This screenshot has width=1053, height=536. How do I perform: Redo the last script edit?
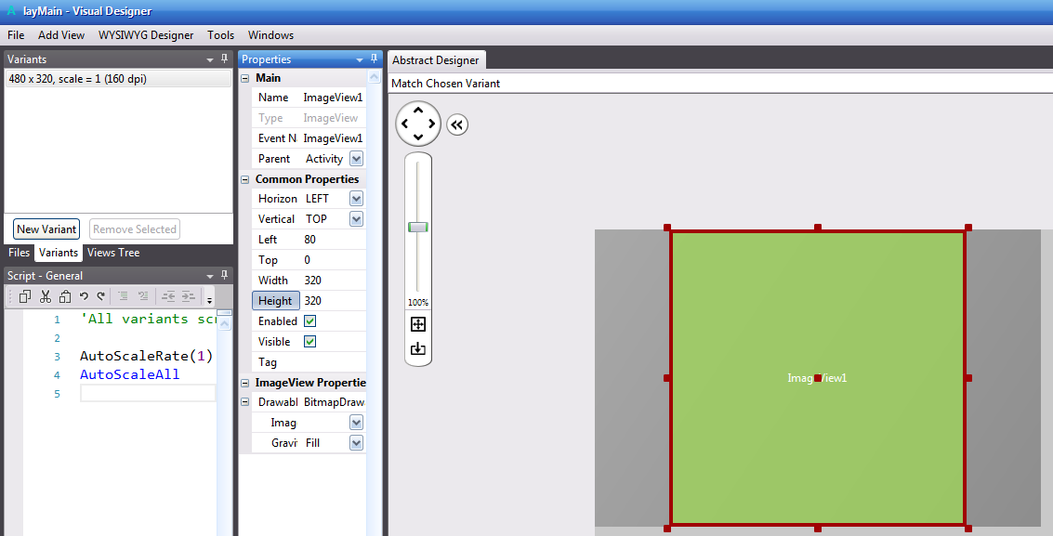point(100,295)
